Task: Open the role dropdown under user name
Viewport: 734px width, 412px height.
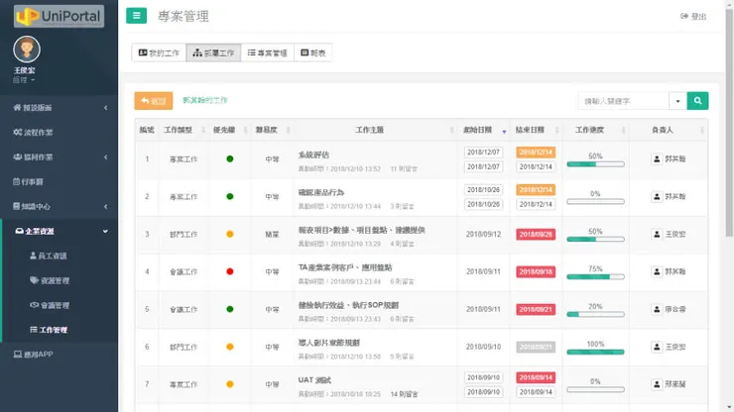Action: point(24,80)
